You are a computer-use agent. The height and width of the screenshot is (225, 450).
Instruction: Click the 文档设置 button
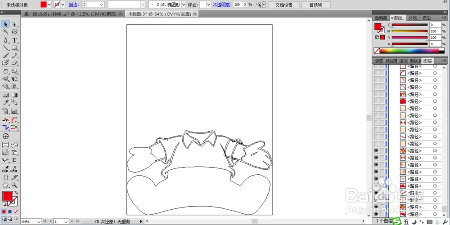[x=284, y=5]
